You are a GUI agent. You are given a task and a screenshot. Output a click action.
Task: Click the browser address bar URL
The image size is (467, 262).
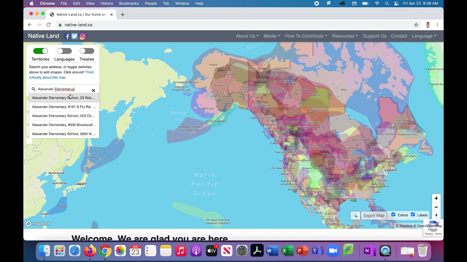pos(78,25)
